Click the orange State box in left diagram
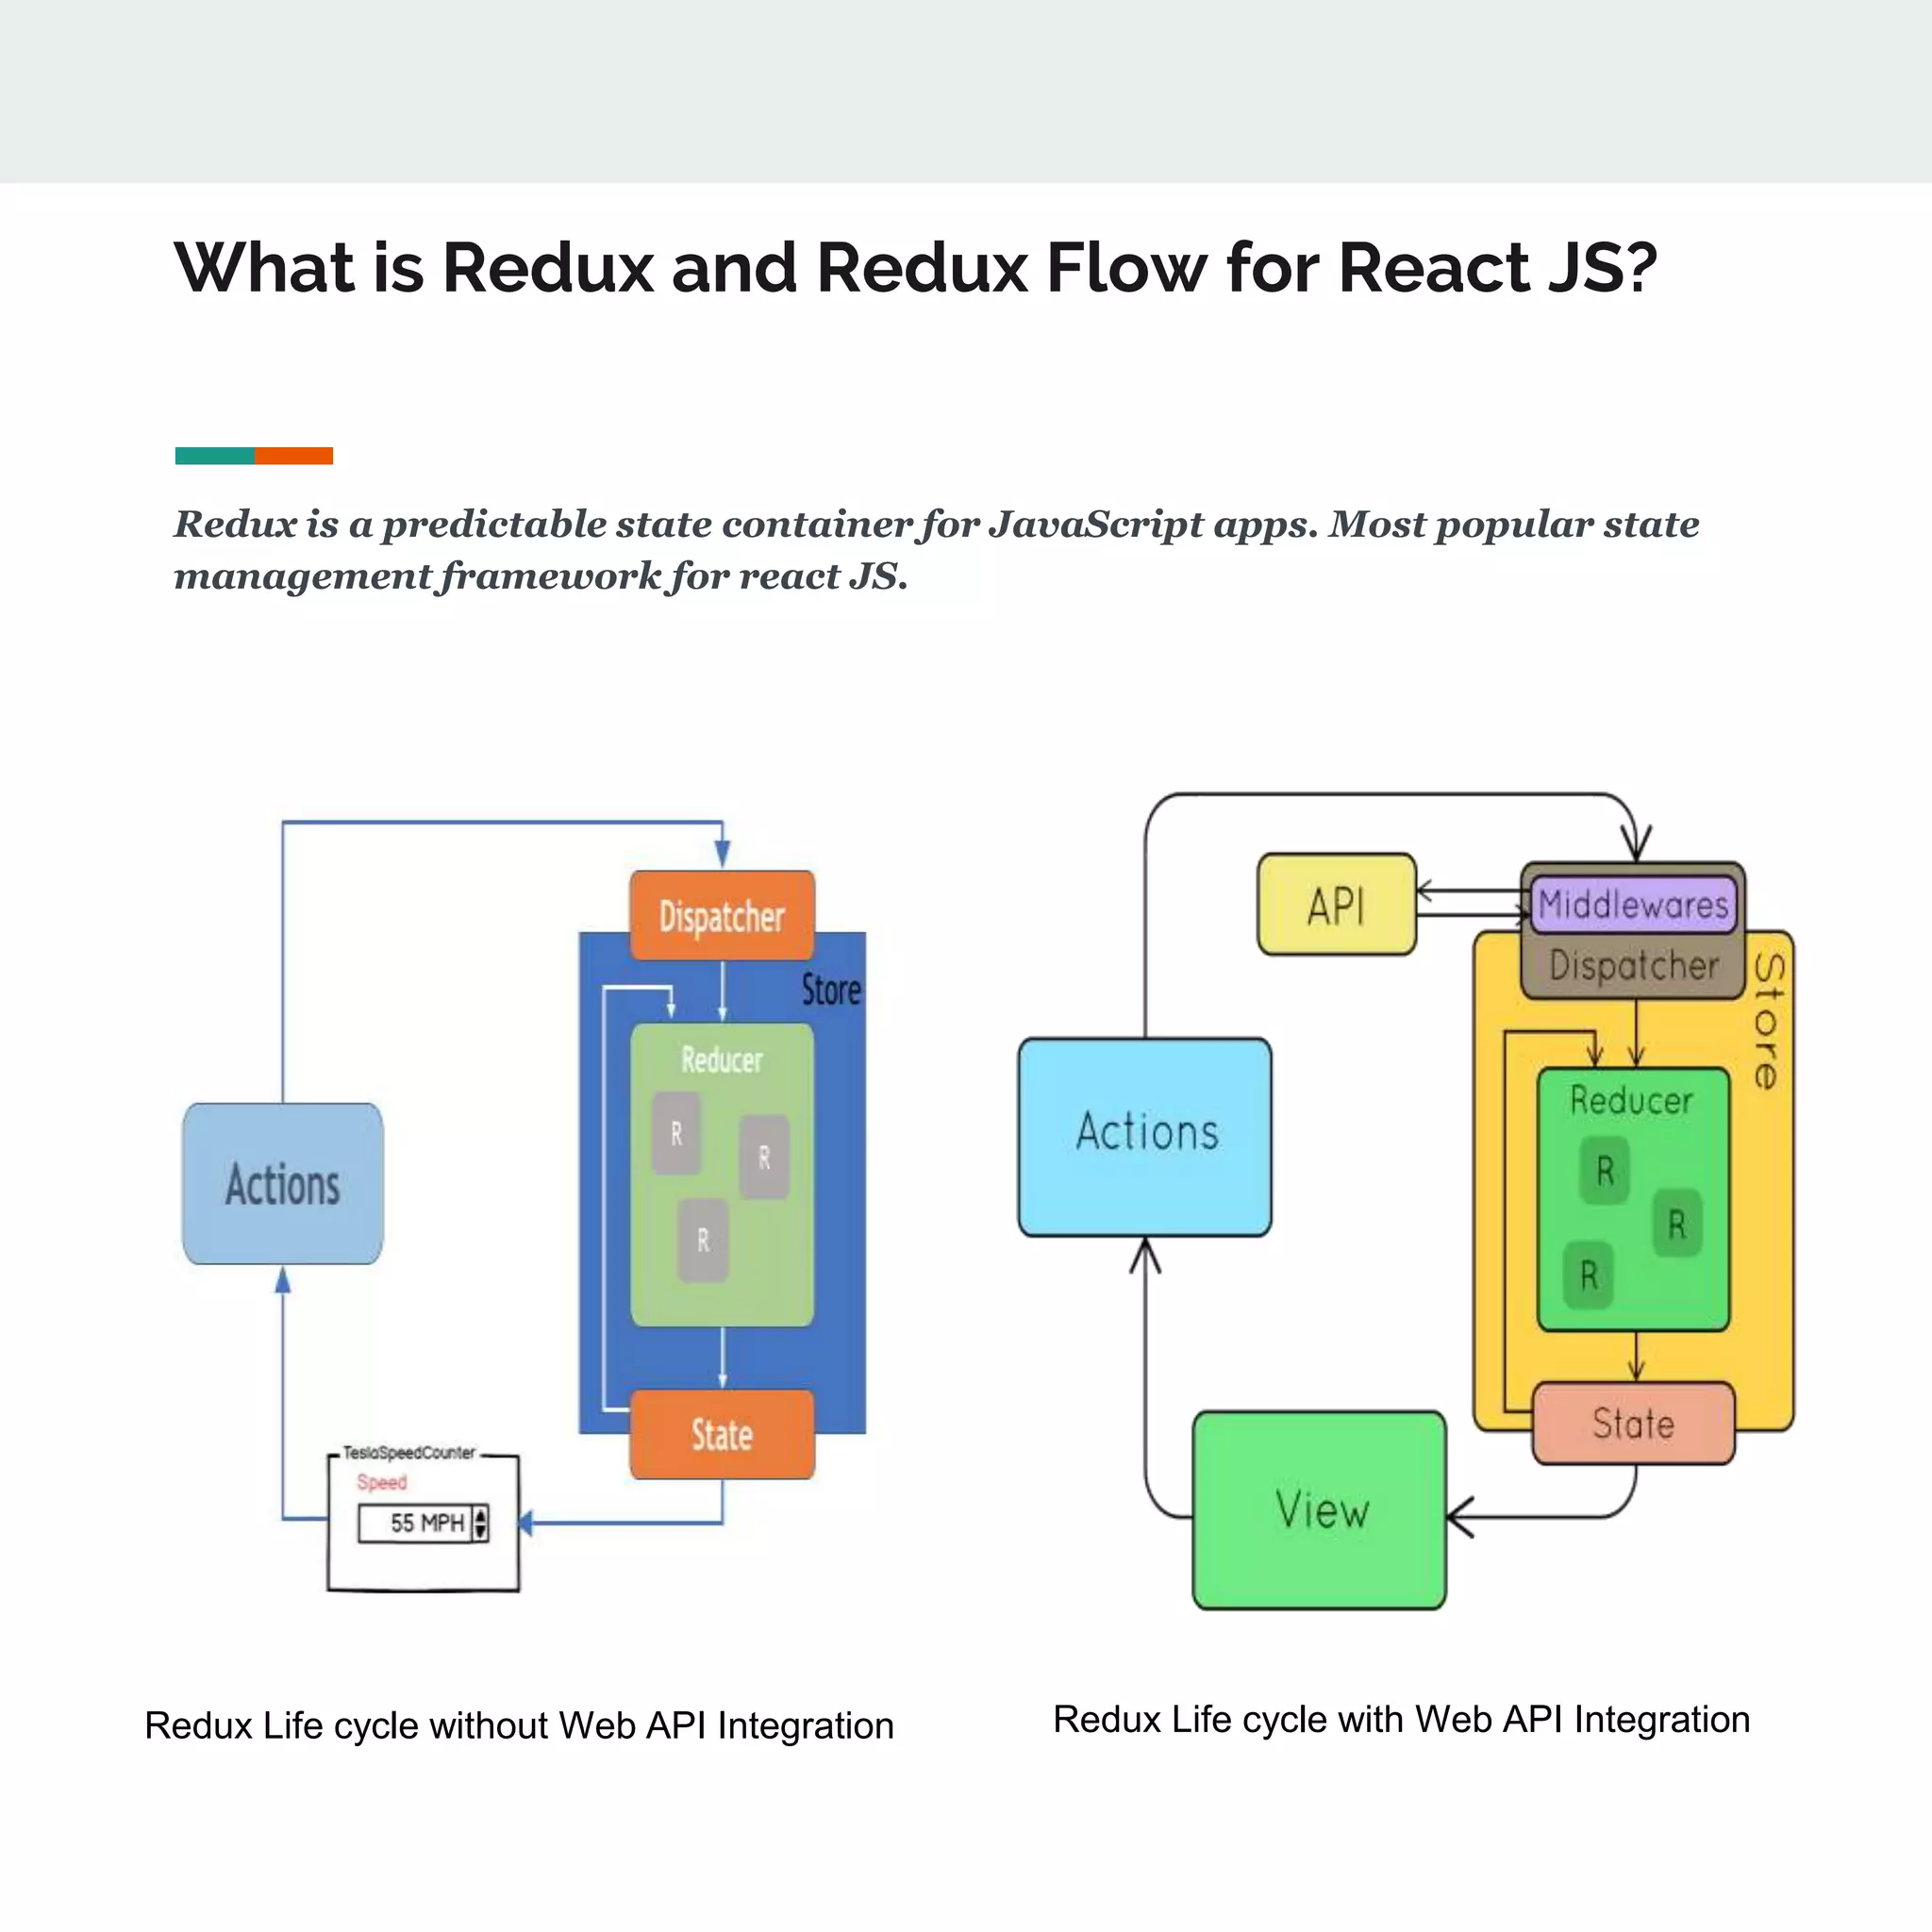1932x1932 pixels. point(721,1433)
